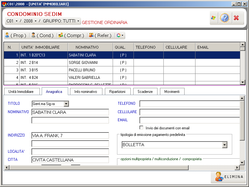Click the NOMINATIVO field with SABATINI CLARA
The width and height of the screenshot is (249, 187).
[70, 112]
